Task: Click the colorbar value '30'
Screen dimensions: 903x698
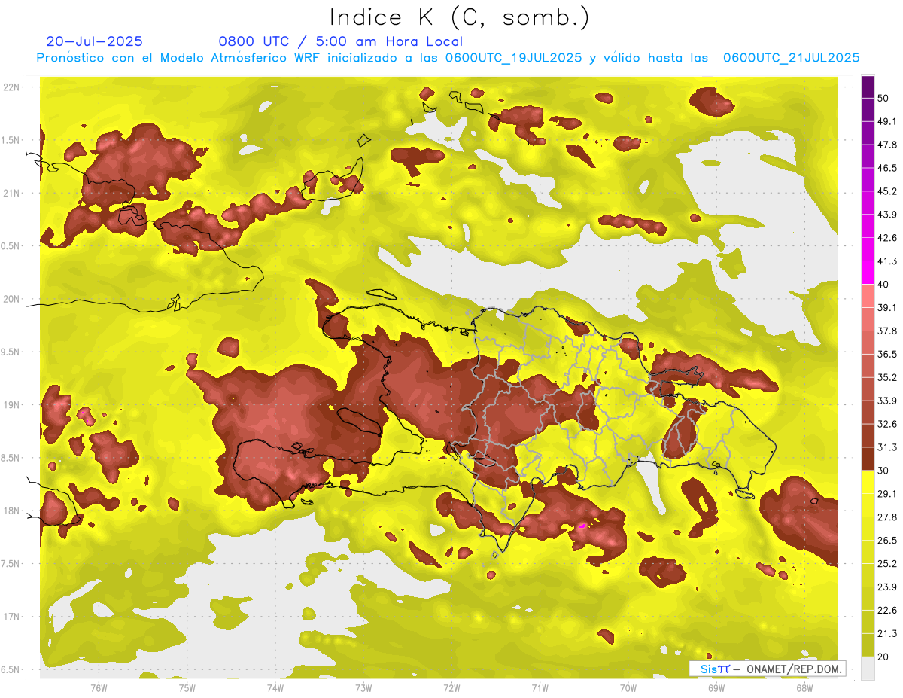Action: pyautogui.click(x=883, y=471)
